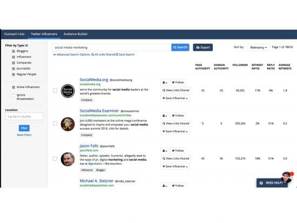297x223 pixels.
Task: Open Save Influencer dropdown for SocialMedia Examiner
Action: point(175,132)
